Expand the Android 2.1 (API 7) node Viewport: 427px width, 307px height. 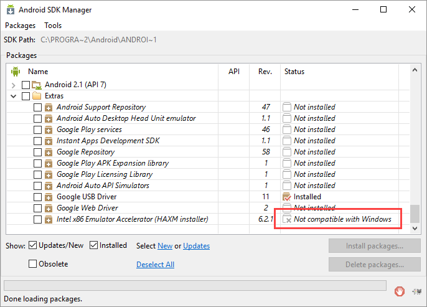13,85
